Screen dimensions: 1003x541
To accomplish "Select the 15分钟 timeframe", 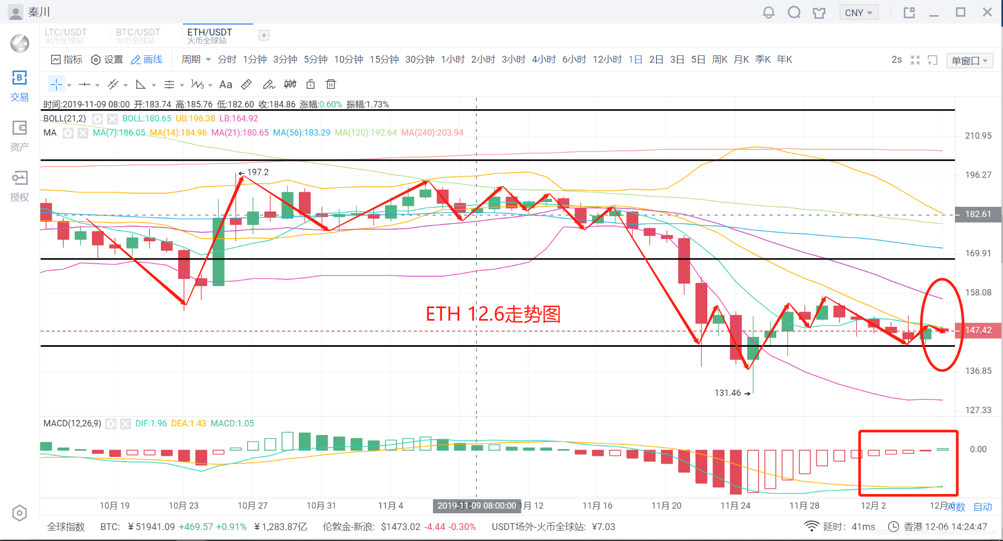I will pos(384,60).
